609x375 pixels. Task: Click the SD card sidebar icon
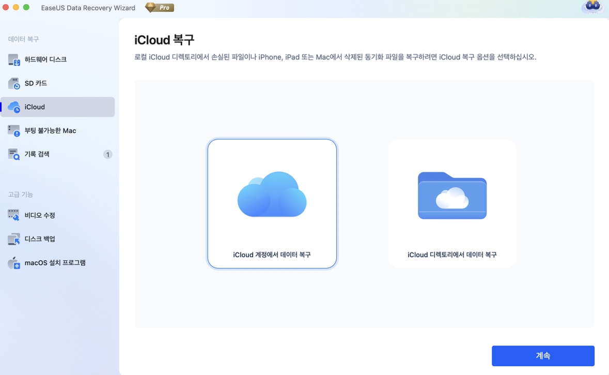click(13, 83)
